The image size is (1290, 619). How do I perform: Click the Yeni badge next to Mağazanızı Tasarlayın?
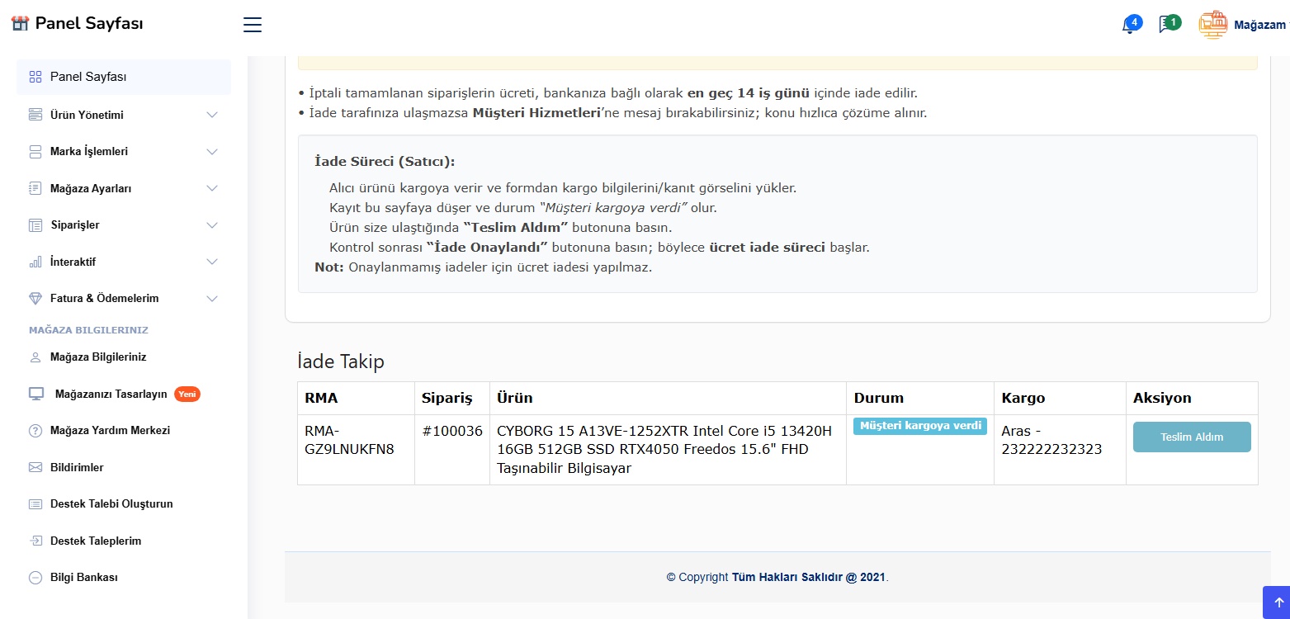[x=187, y=395]
